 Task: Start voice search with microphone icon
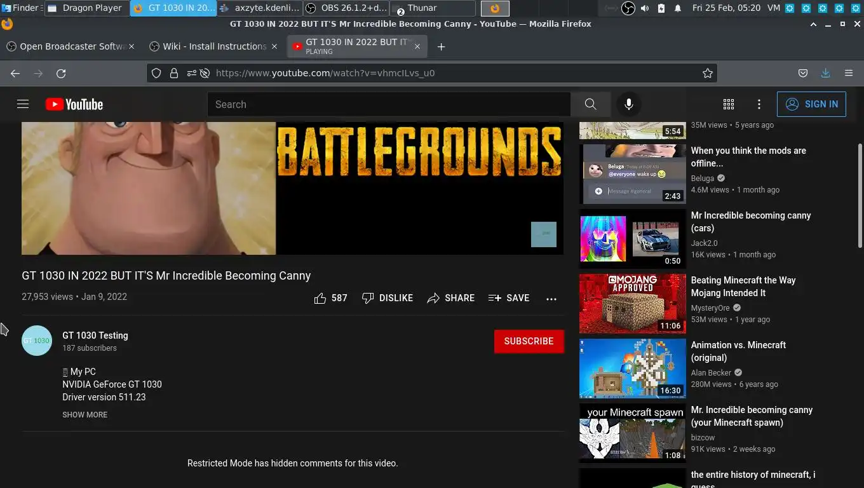pyautogui.click(x=628, y=104)
